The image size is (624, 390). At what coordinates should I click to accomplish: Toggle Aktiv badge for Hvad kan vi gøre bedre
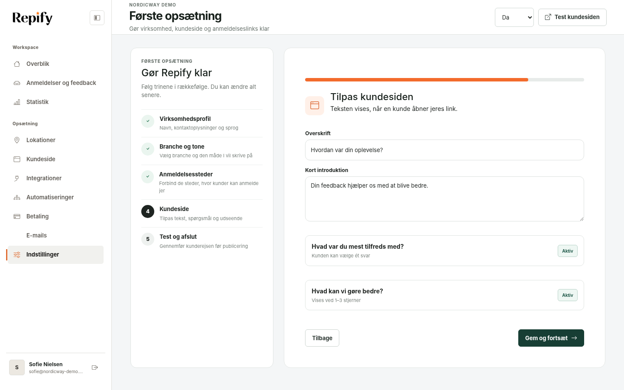coord(568,295)
